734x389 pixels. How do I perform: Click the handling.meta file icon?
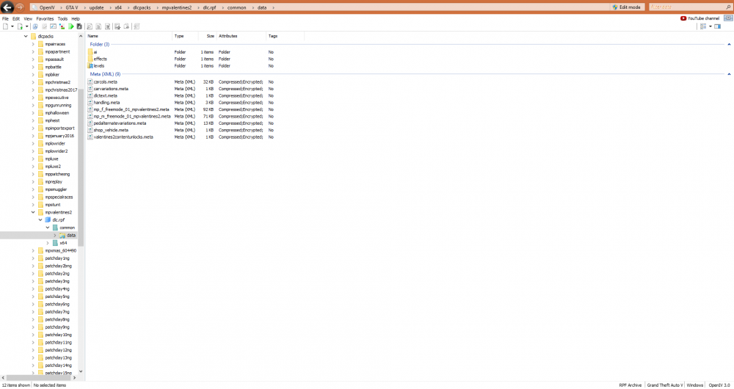[90, 103]
